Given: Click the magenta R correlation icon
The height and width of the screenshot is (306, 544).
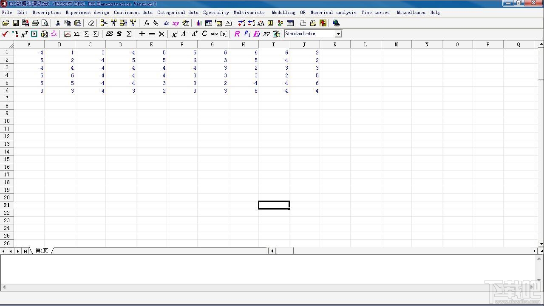Looking at the screenshot, I should [x=237, y=34].
